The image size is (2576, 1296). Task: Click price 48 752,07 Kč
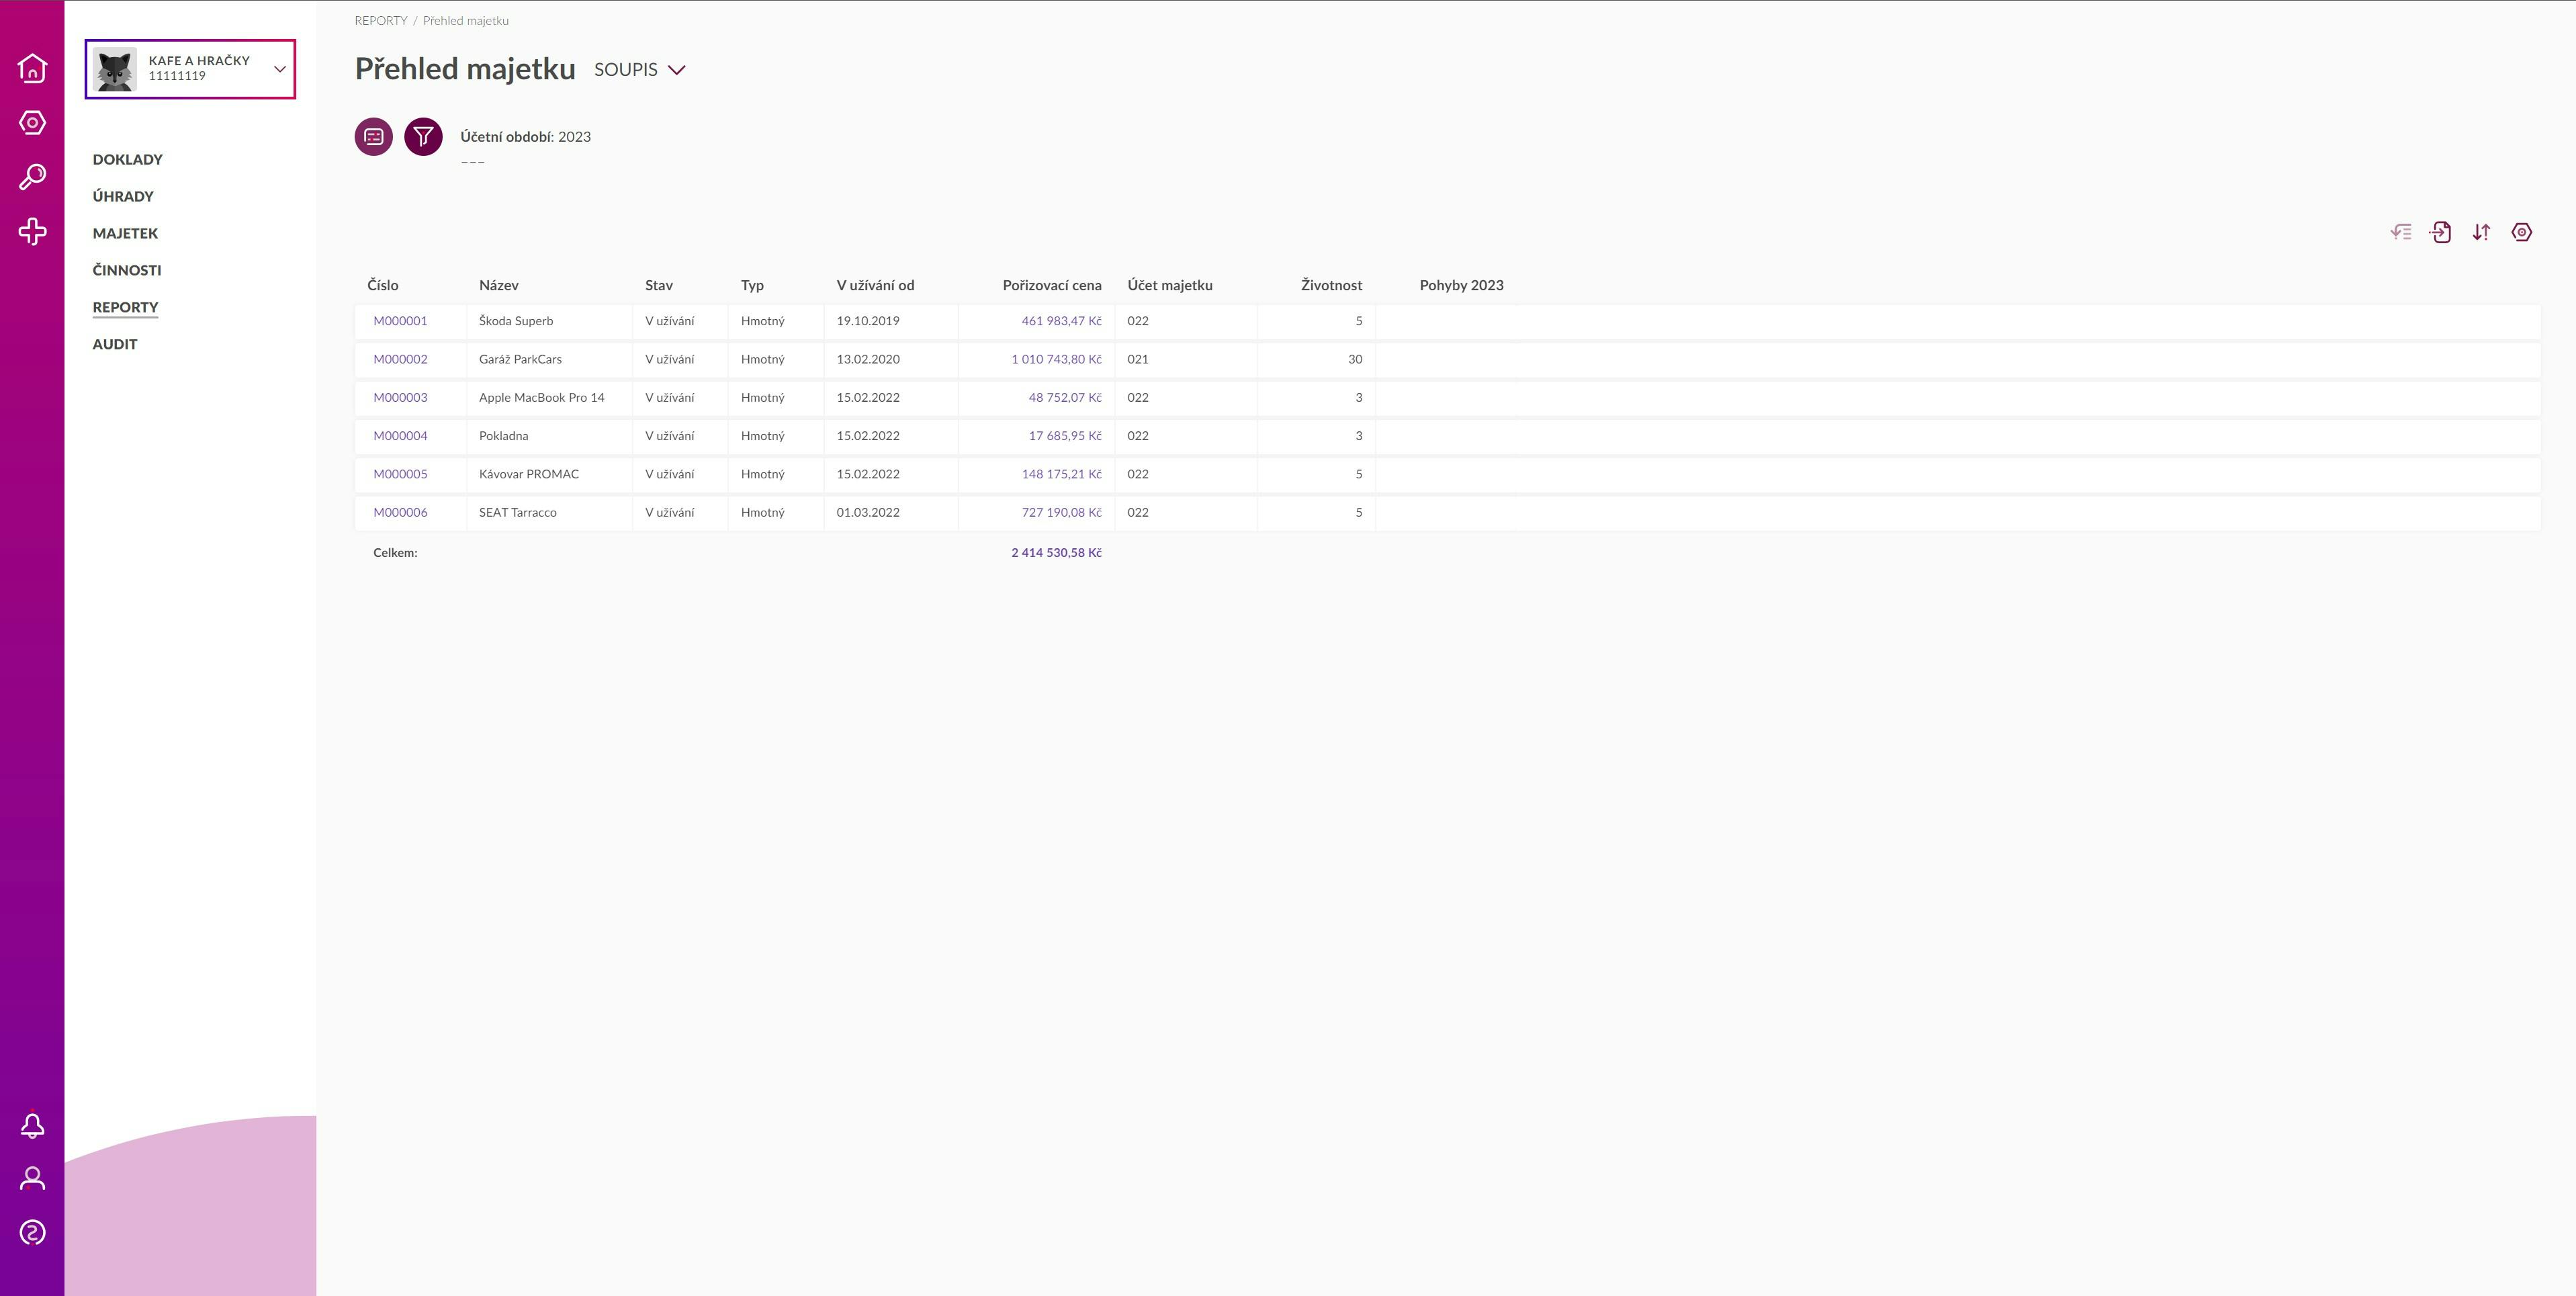coord(1065,398)
